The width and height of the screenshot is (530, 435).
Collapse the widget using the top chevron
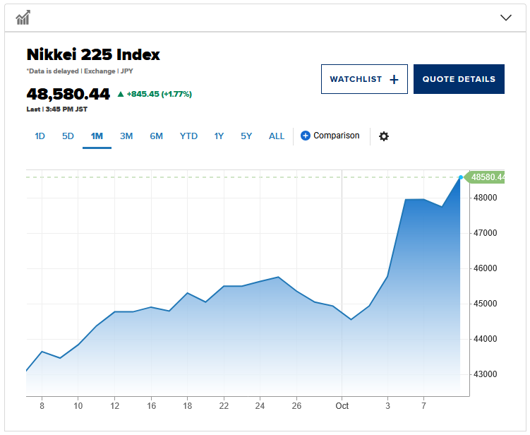tap(505, 18)
